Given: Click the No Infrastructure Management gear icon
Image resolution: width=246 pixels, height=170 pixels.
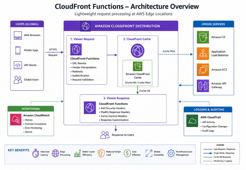Looking at the screenshot, I should coord(171,153).
